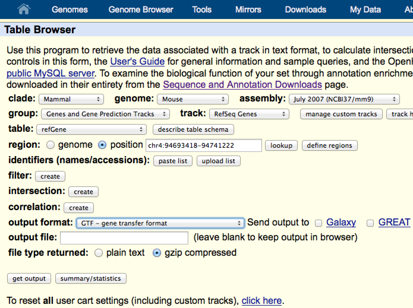
Task: Select the position region radio button
Action: tap(102, 145)
